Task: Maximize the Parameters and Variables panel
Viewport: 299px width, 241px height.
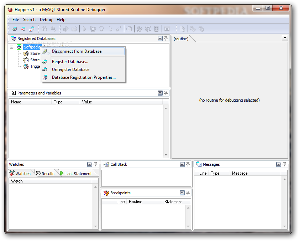Action: click(x=160, y=93)
